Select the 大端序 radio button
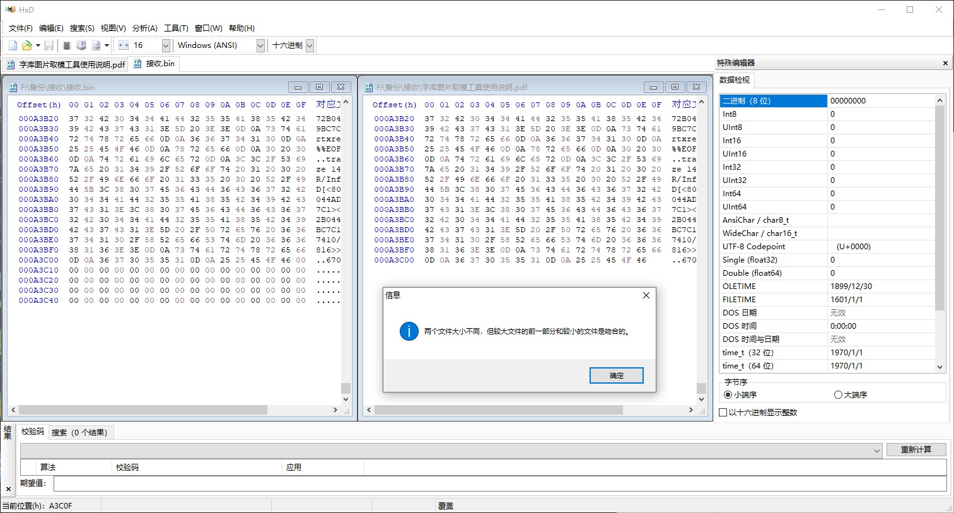This screenshot has height=513, width=954. pos(851,395)
